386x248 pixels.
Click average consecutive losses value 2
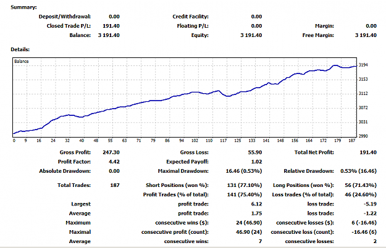(x=375, y=241)
